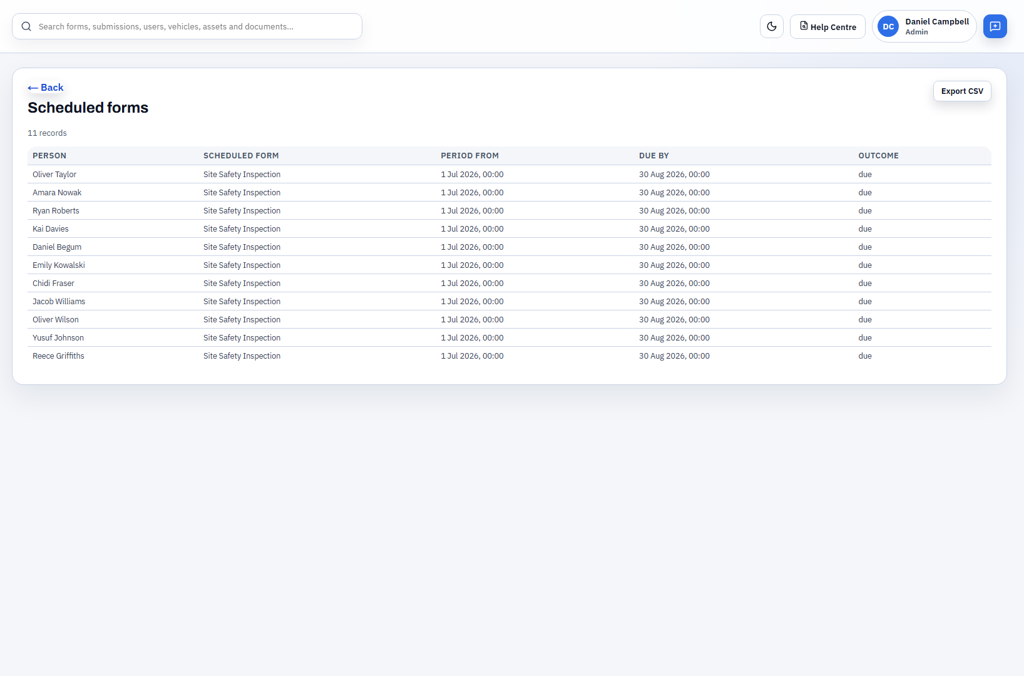Click the PERIOD FROM column header
This screenshot has height=676, width=1024.
point(469,156)
